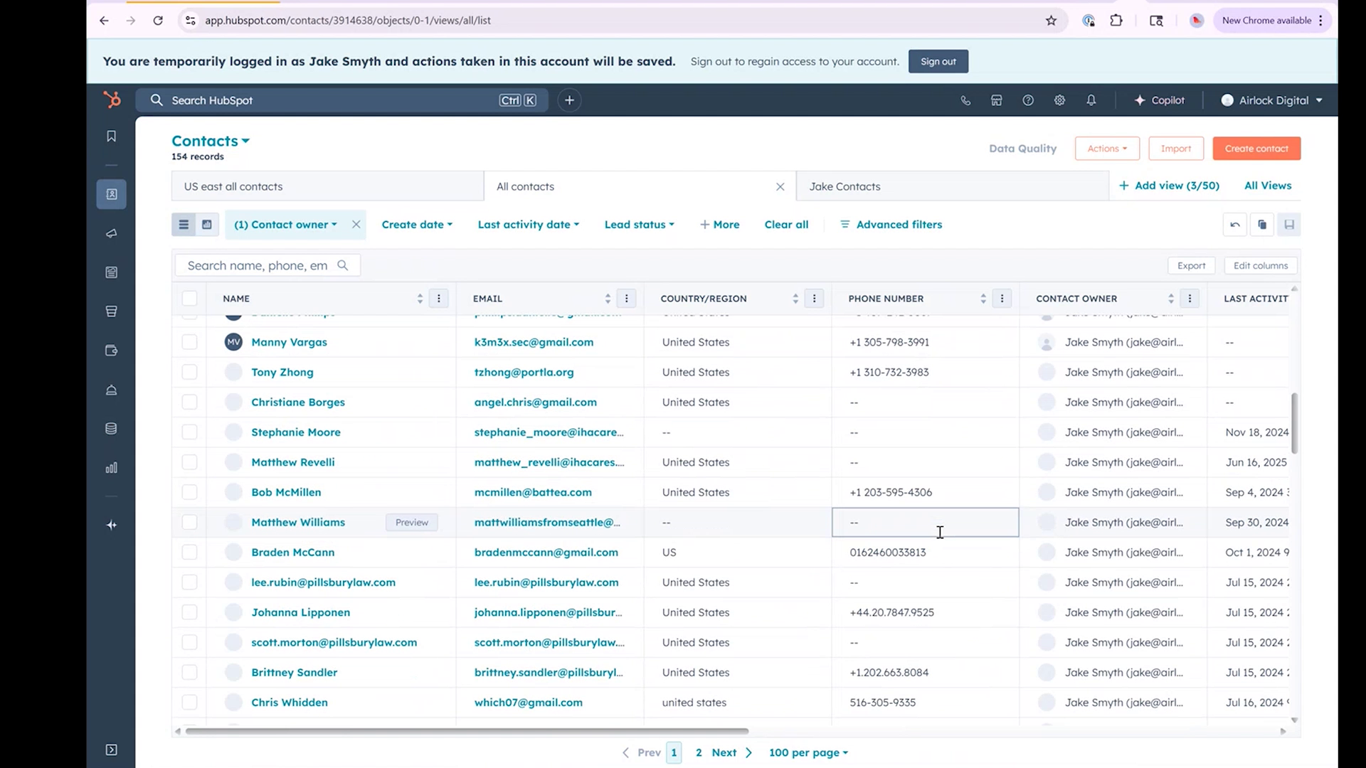Click the Create contact button

(x=1256, y=148)
